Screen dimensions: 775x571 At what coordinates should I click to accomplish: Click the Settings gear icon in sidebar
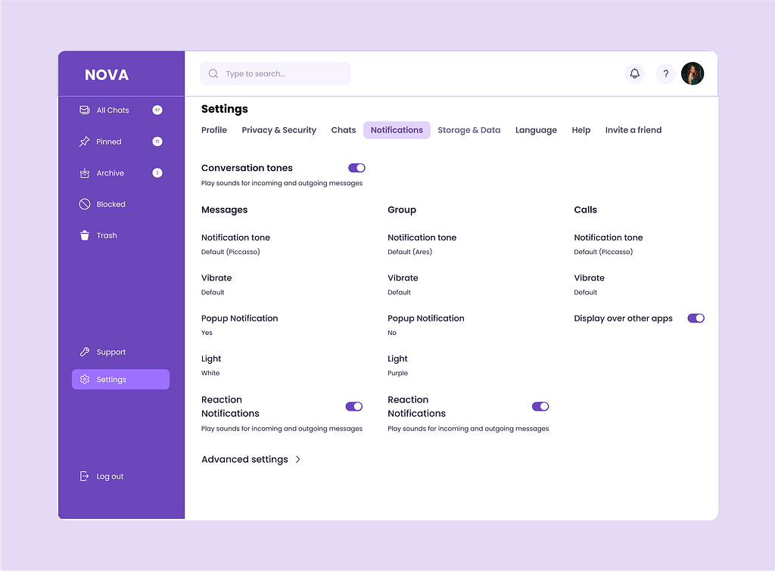(85, 380)
